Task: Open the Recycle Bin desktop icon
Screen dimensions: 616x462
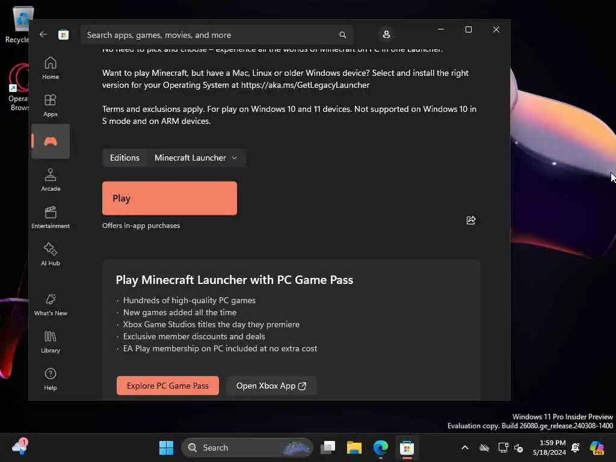Action: (x=20, y=24)
